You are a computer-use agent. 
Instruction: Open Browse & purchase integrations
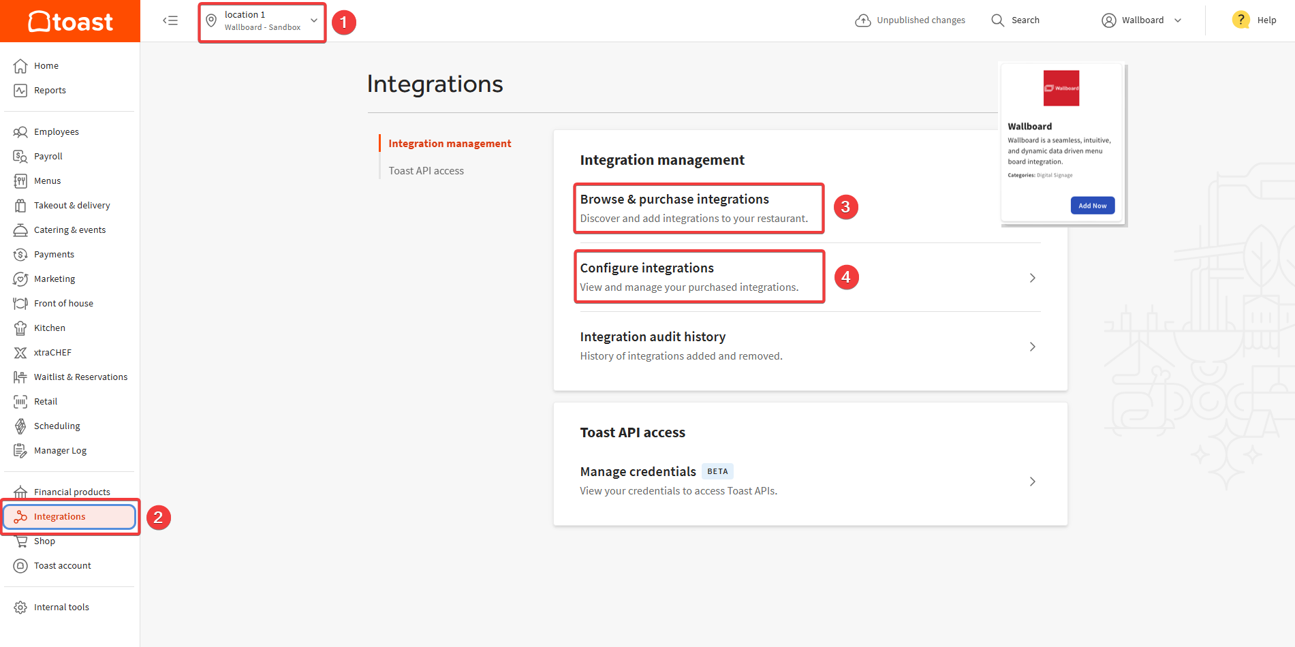699,208
